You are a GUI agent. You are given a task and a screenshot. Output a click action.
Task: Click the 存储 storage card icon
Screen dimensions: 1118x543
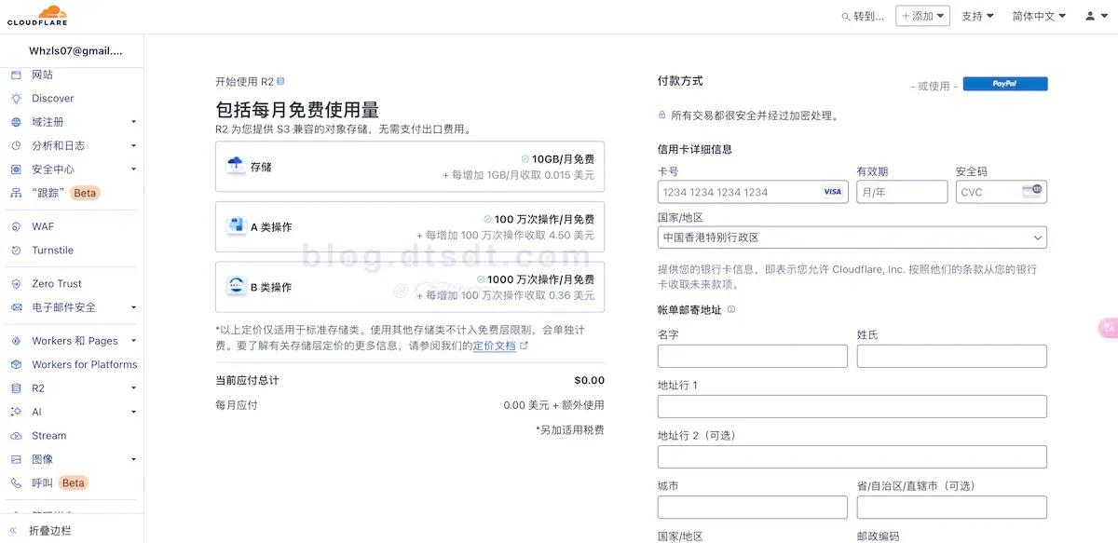pyautogui.click(x=236, y=167)
